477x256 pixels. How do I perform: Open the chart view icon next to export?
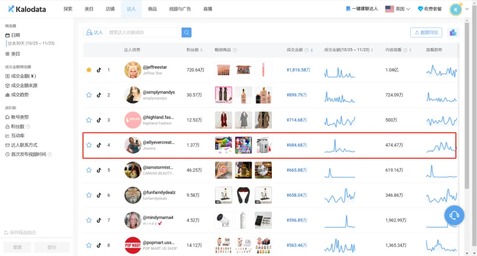[x=453, y=33]
